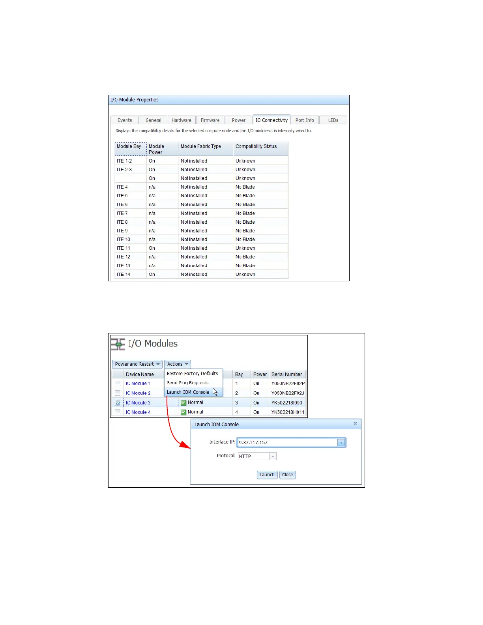Open the IO Module 4 link
The image size is (483, 625).
coord(138,412)
